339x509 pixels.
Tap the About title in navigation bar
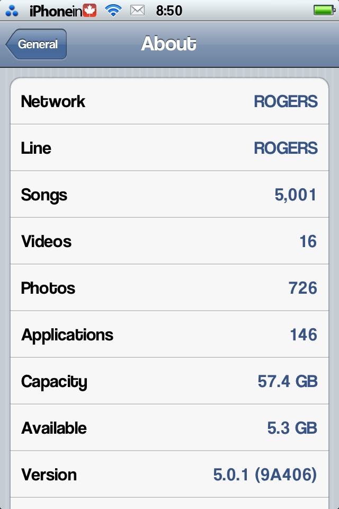(168, 43)
